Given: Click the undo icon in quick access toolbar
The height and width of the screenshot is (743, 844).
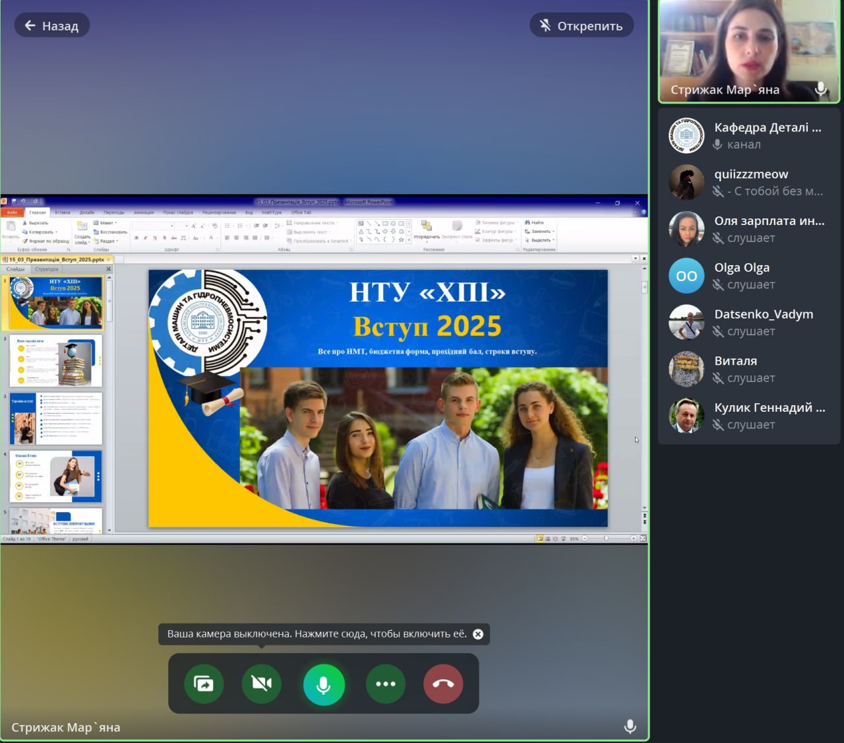Looking at the screenshot, I should [x=23, y=201].
